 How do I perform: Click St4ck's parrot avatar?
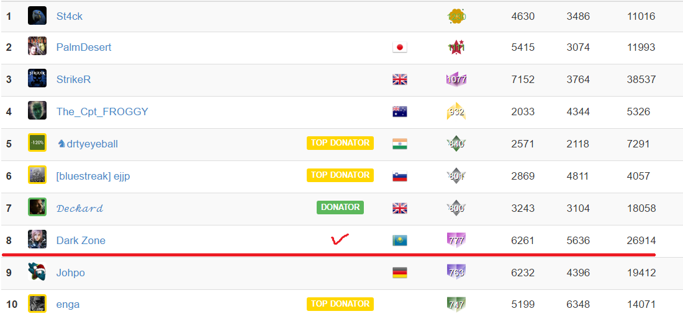point(37,15)
